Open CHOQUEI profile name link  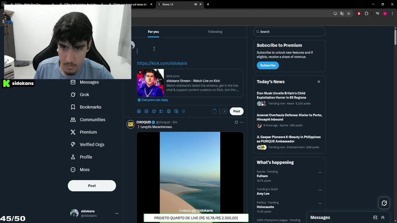pos(144,122)
